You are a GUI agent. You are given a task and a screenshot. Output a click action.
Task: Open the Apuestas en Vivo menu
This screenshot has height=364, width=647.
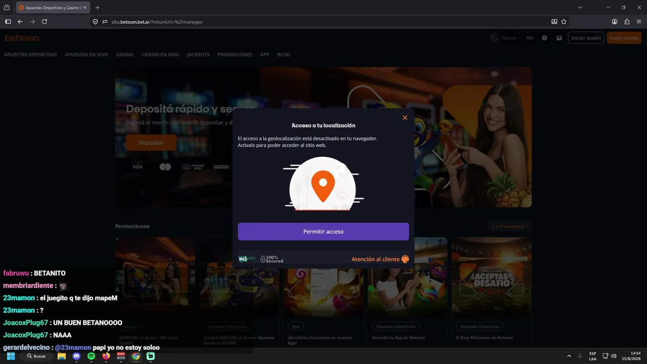pyautogui.click(x=86, y=55)
